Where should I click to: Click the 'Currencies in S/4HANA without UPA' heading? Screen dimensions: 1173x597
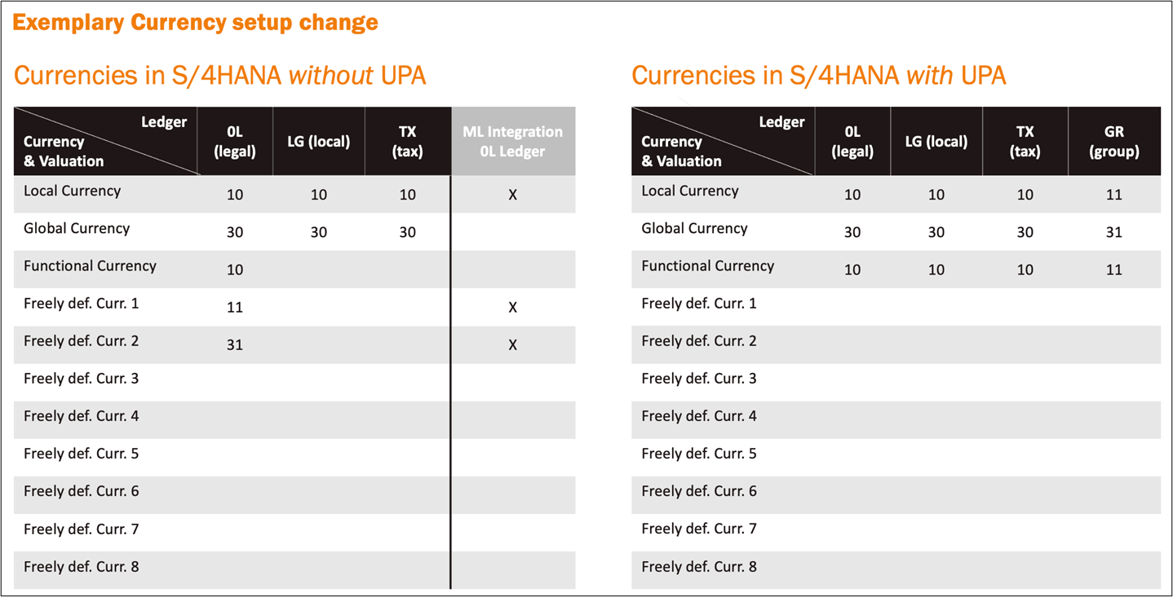[x=220, y=76]
